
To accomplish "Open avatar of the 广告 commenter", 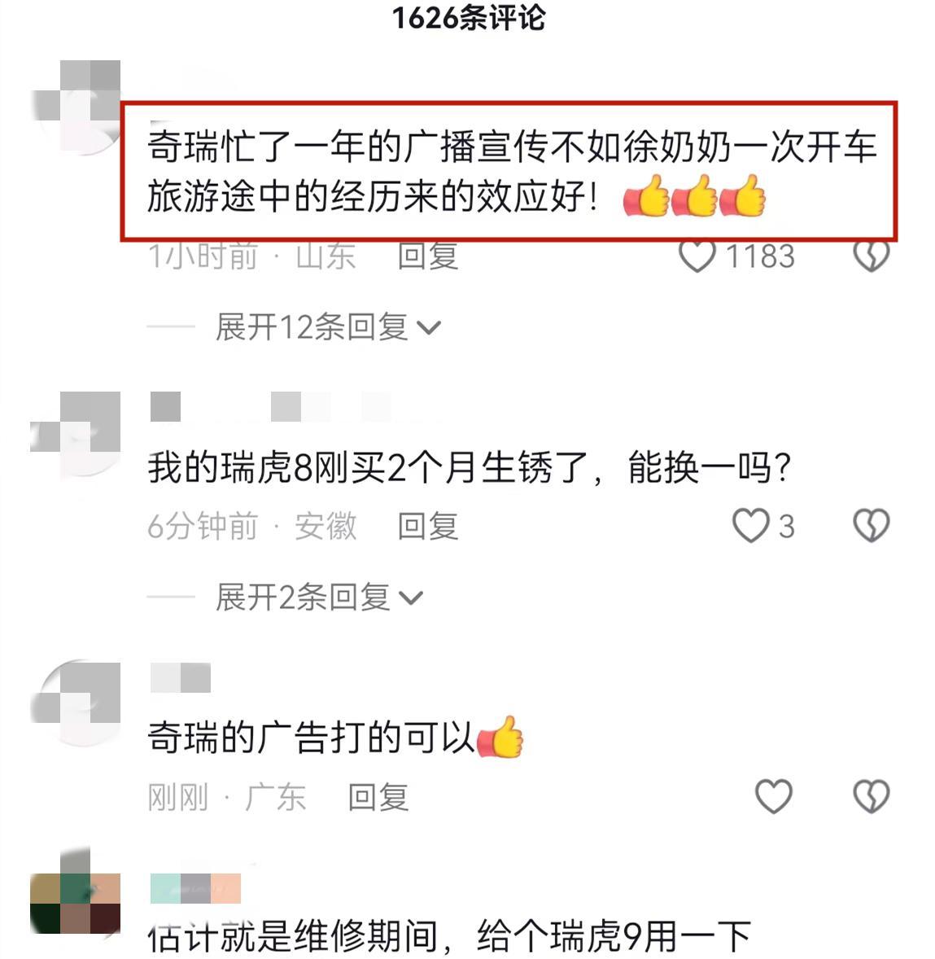I will 76,702.
